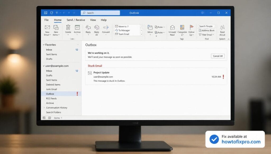Click the leftmost title bar app icon

point(46,13)
